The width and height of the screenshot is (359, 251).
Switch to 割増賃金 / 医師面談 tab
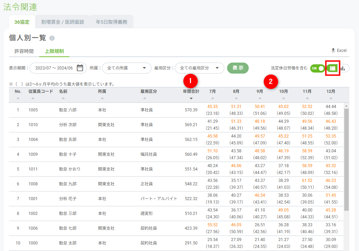[x=63, y=22]
